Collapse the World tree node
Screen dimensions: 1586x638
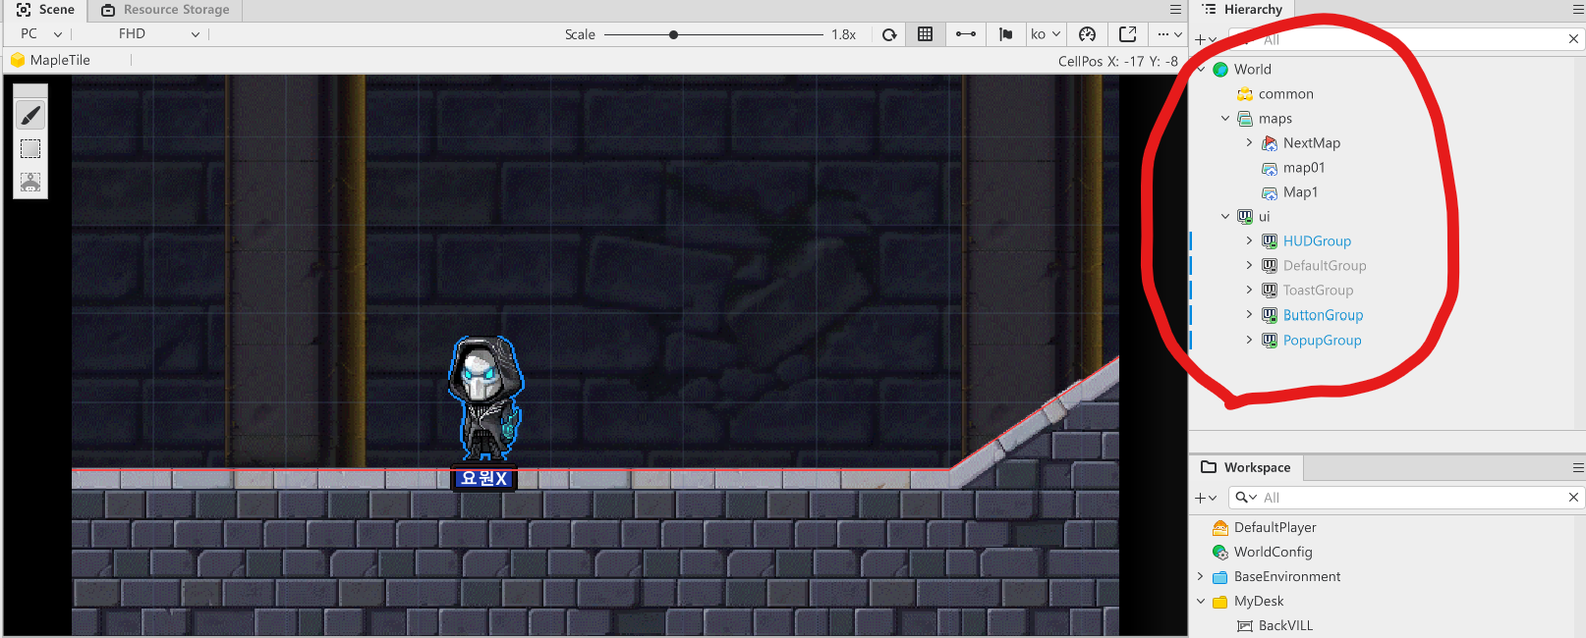click(x=1201, y=70)
